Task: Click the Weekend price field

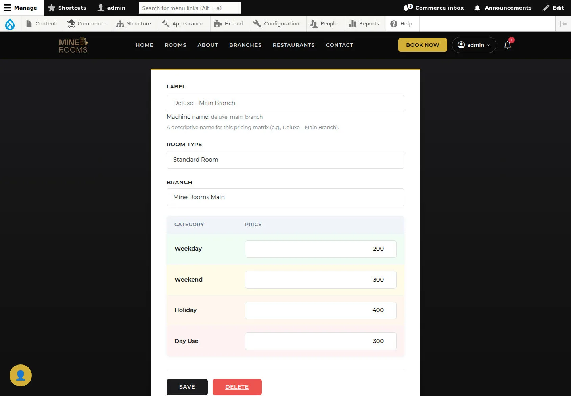Action: point(321,280)
